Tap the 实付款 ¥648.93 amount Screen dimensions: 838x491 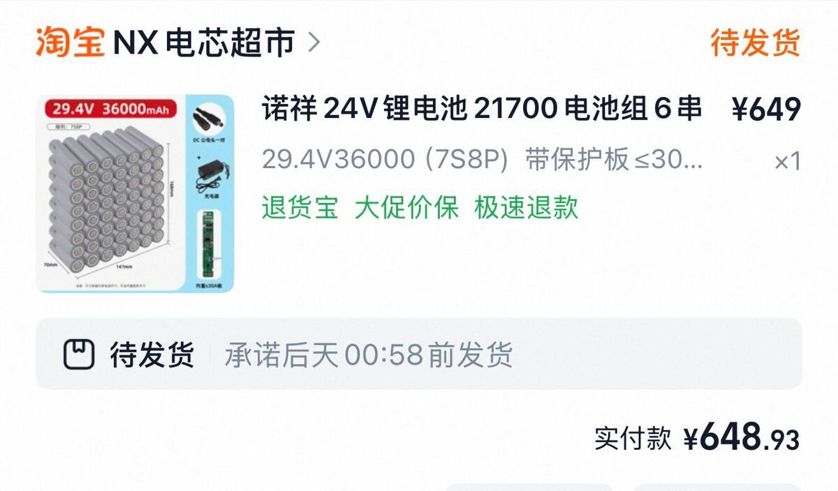(x=697, y=438)
